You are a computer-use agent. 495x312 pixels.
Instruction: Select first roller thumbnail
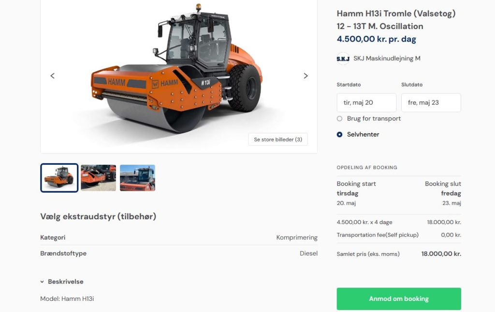(x=59, y=178)
